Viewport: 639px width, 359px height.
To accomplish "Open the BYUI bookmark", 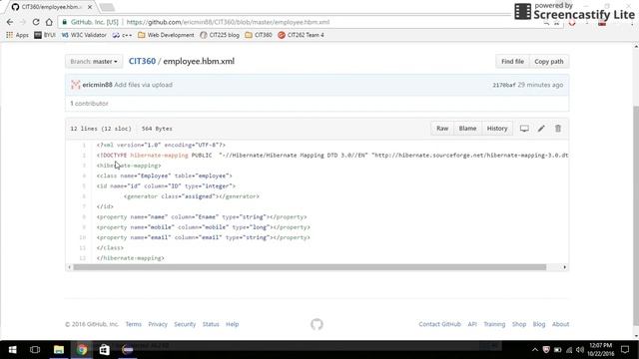I will click(x=45, y=35).
